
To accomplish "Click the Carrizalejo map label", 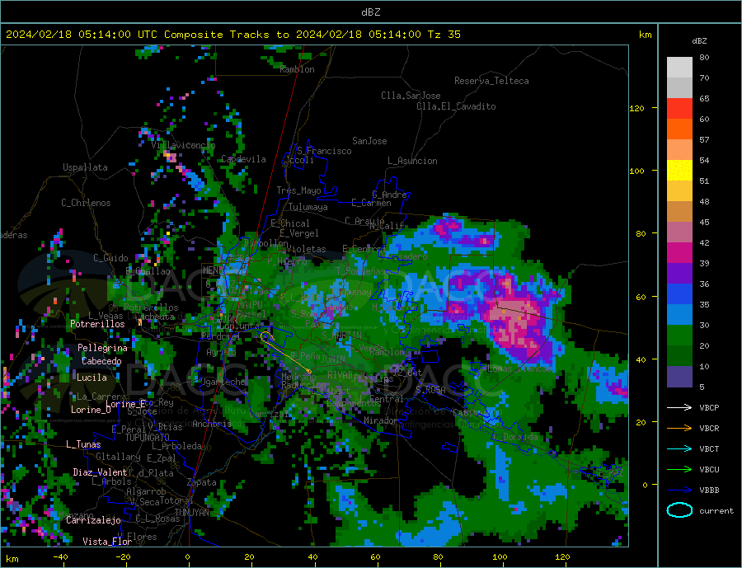I will point(93,520).
